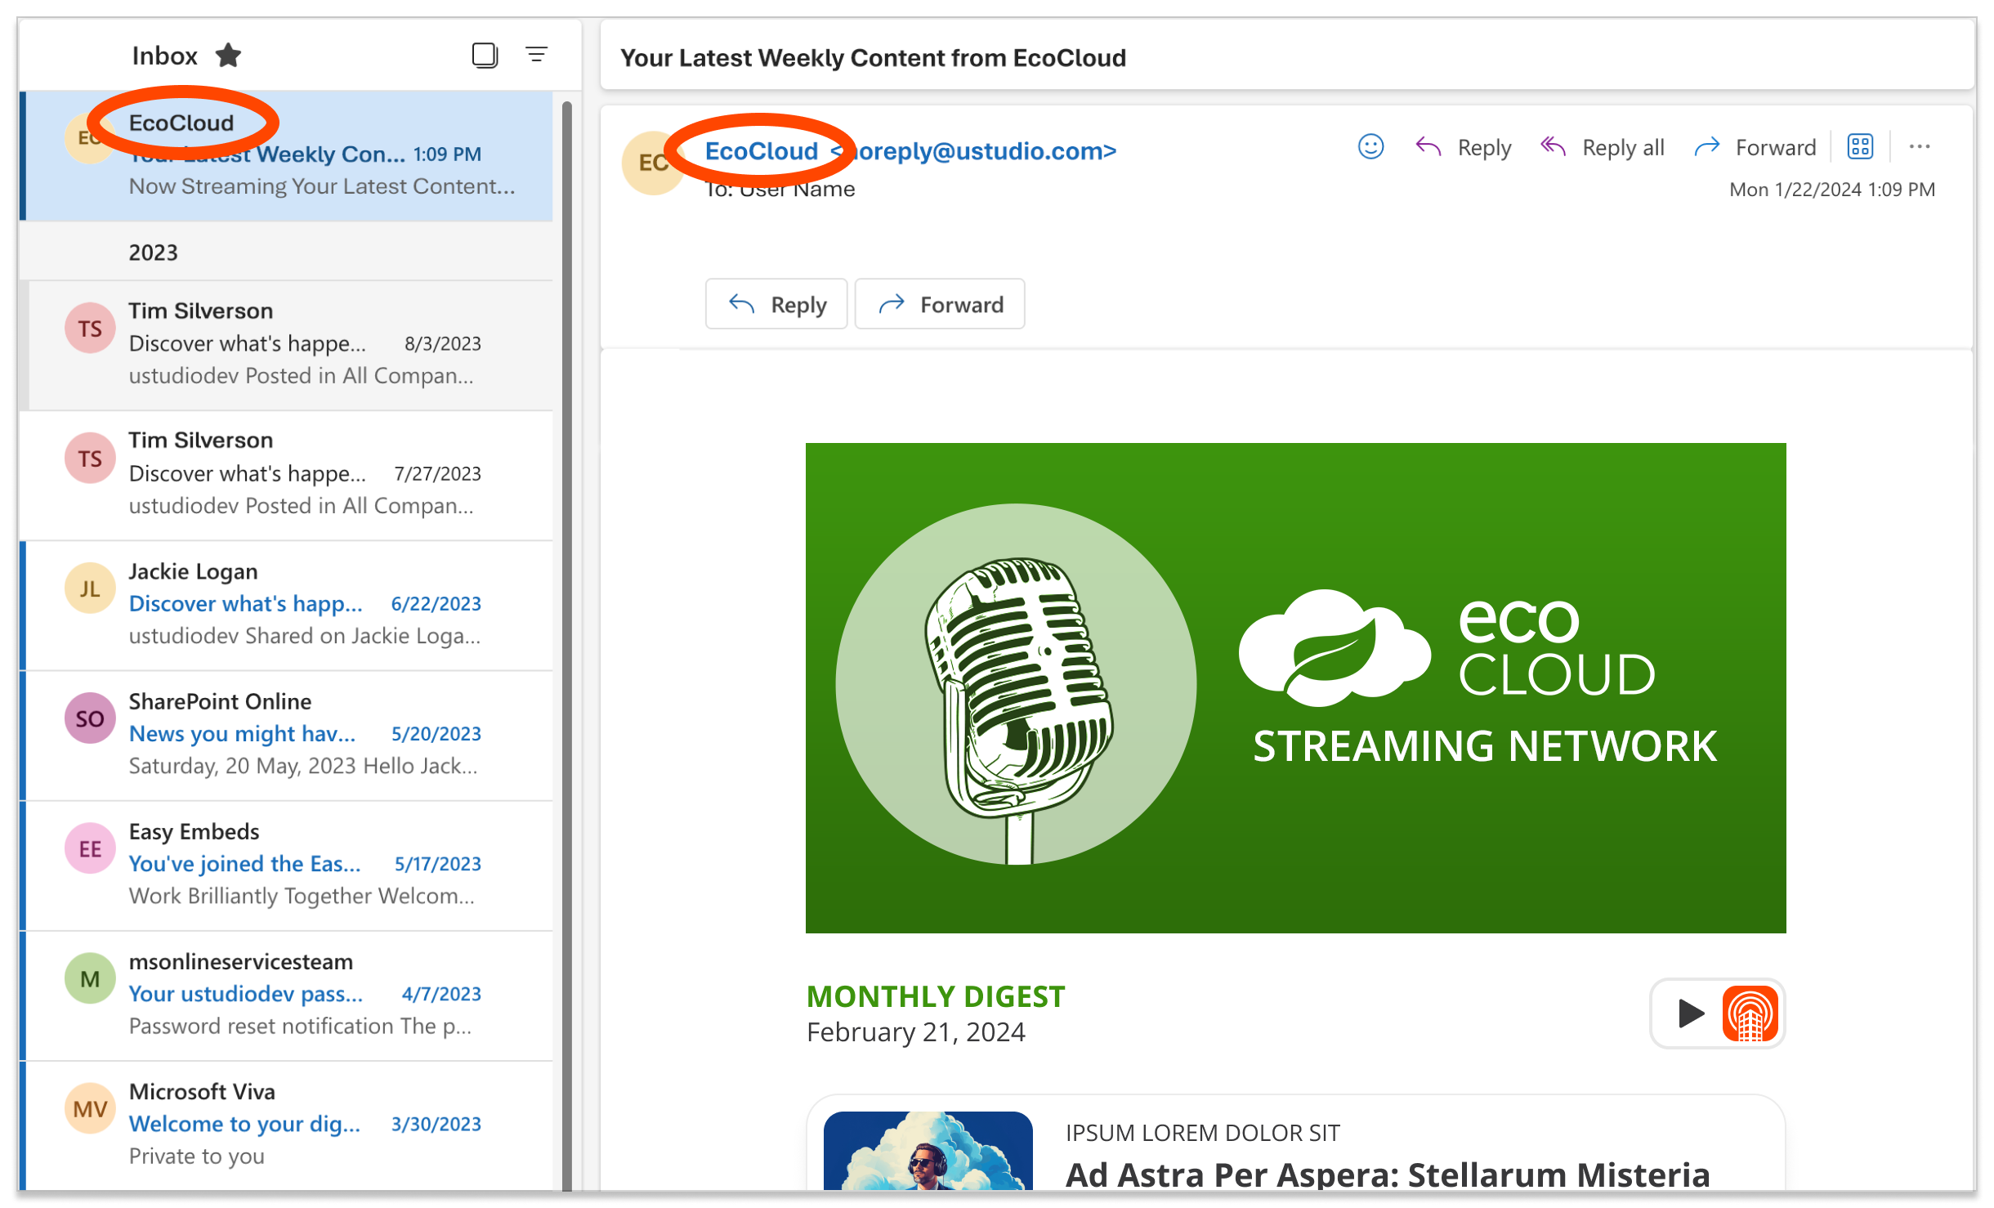Click the SO avatar for SharePoint Online

point(90,718)
